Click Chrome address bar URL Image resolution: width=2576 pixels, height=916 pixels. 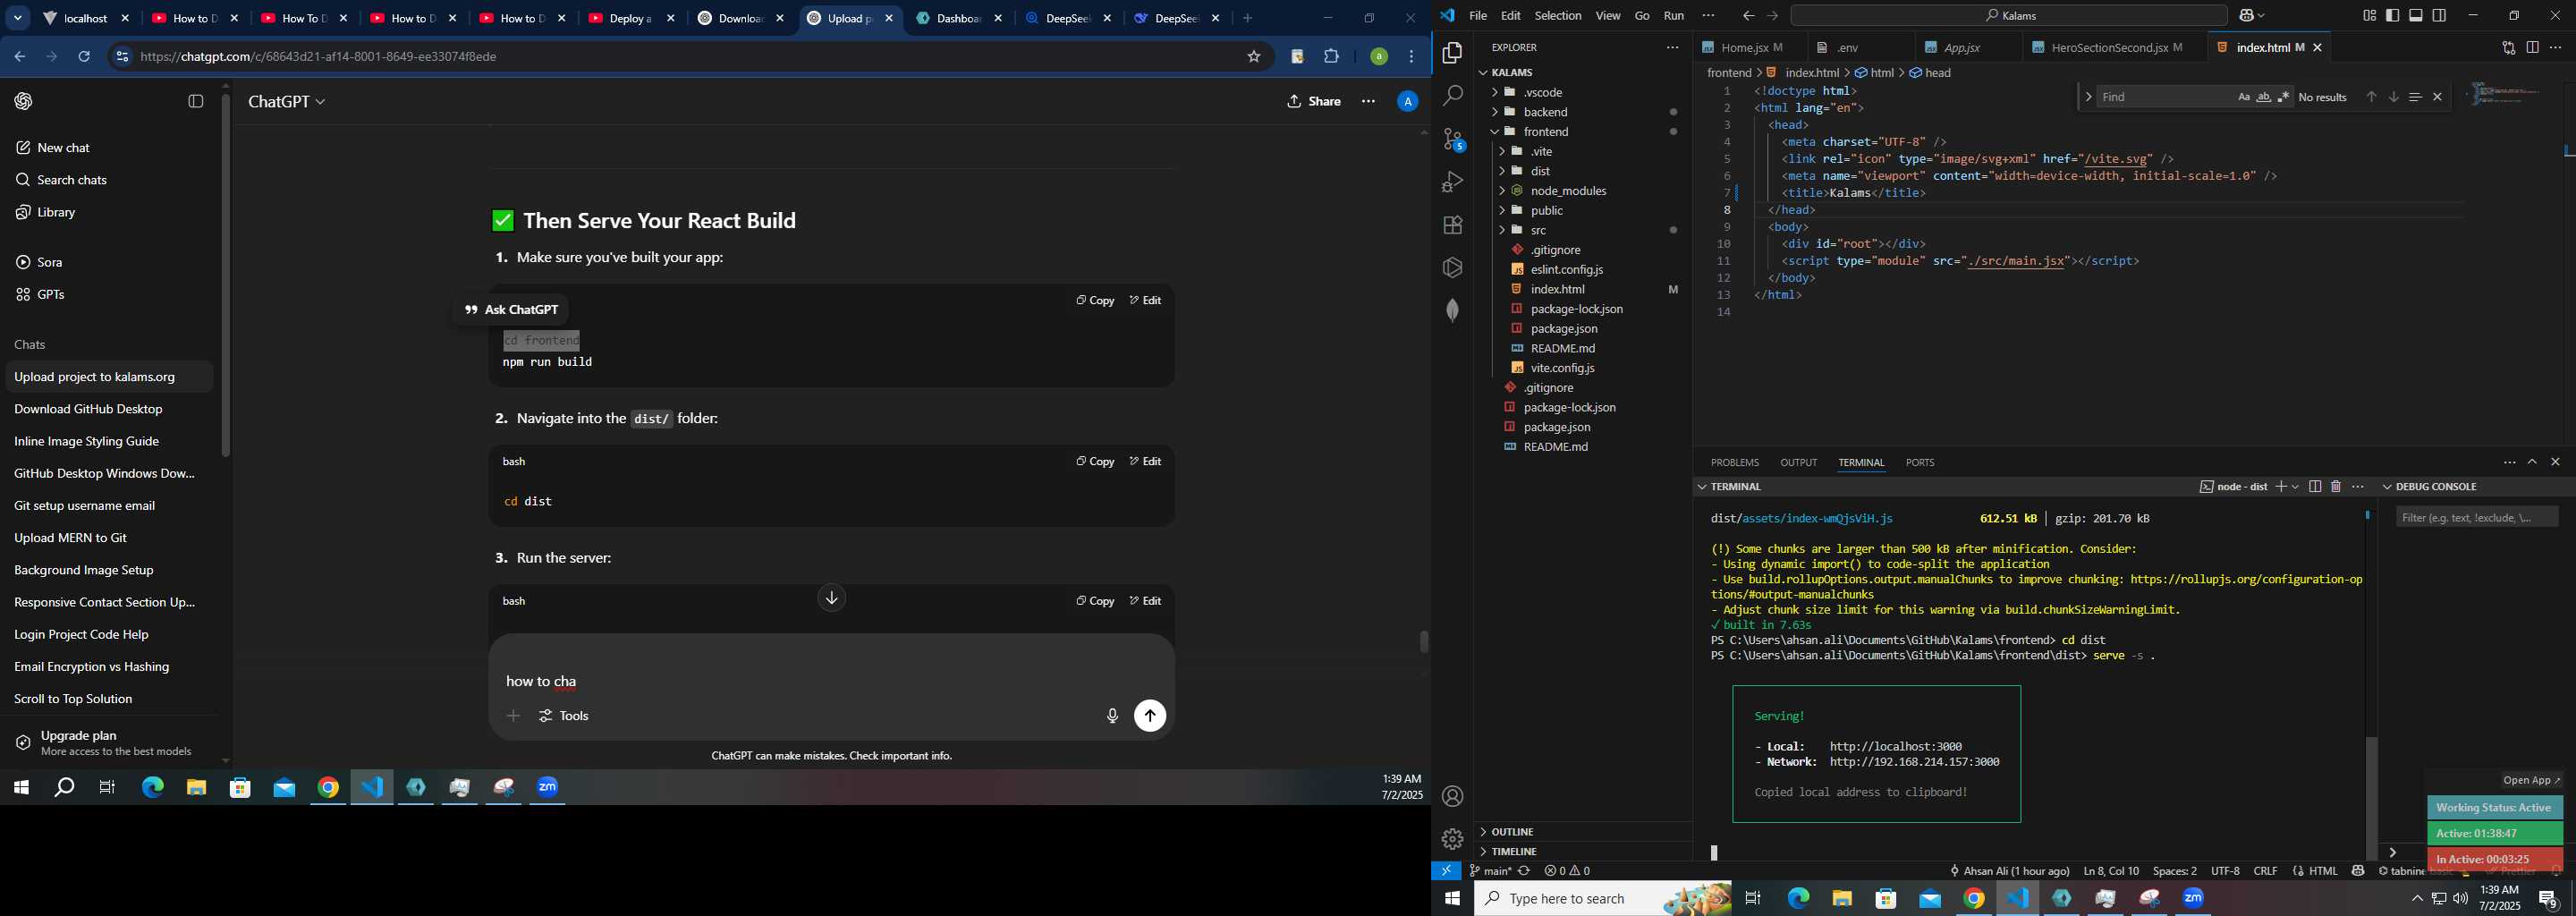coord(319,57)
